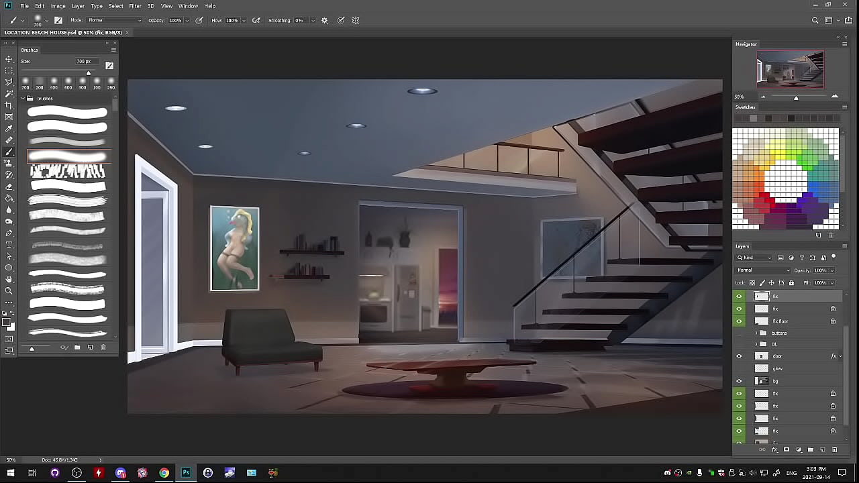Screen dimensions: 859x483
Task: Show the glow layer
Action: click(739, 368)
